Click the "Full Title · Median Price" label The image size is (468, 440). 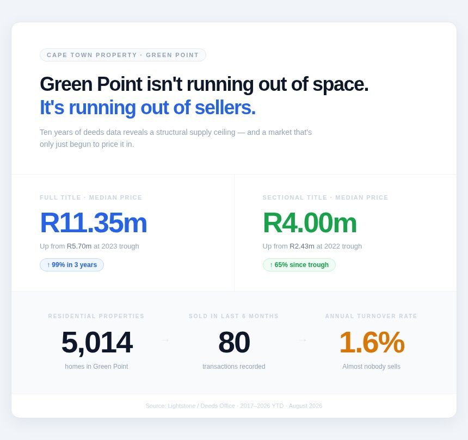point(91,197)
